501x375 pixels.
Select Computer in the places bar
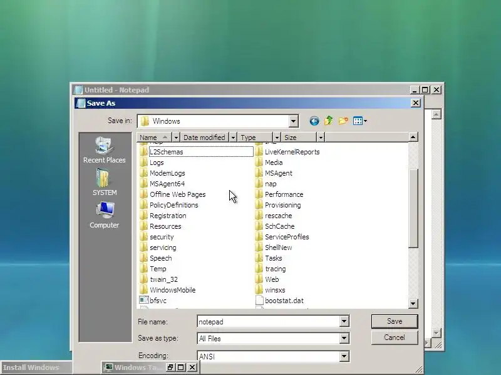[x=104, y=215]
